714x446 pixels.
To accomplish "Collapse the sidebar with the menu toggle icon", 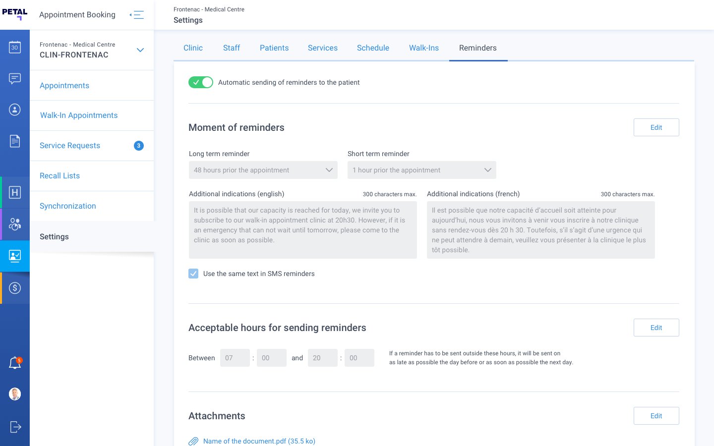I will pos(137,14).
